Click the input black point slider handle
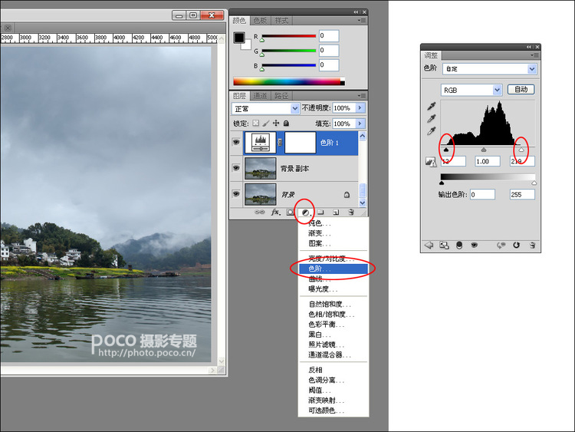The height and width of the screenshot is (432, 575). [446, 150]
